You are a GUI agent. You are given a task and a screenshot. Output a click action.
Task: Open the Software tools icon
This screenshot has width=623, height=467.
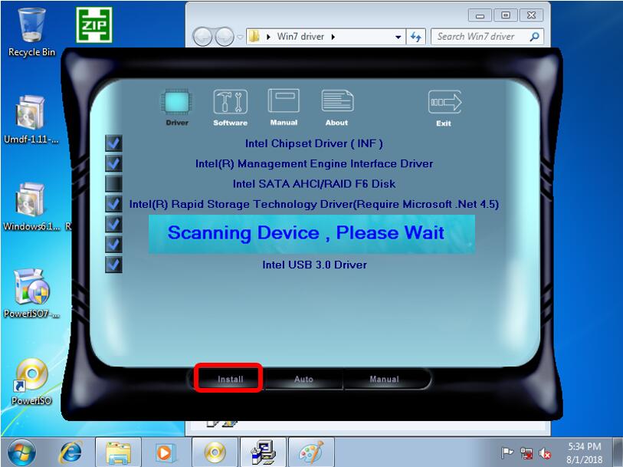pyautogui.click(x=230, y=102)
